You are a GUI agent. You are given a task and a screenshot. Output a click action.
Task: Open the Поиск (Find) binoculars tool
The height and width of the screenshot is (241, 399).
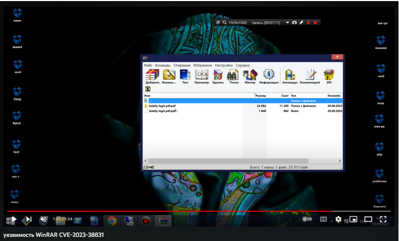tap(234, 76)
